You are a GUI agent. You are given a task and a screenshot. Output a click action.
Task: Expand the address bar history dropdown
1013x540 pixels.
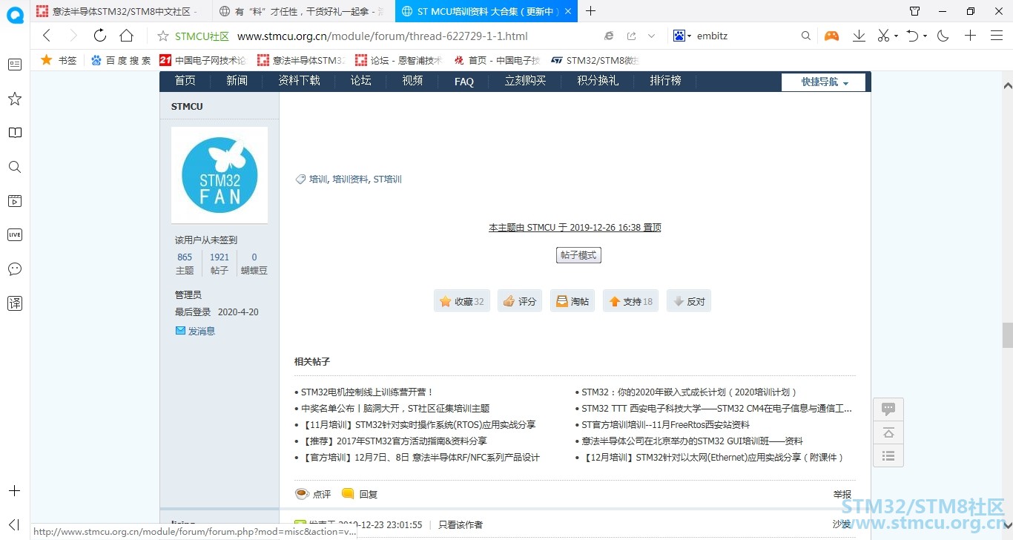pyautogui.click(x=651, y=36)
